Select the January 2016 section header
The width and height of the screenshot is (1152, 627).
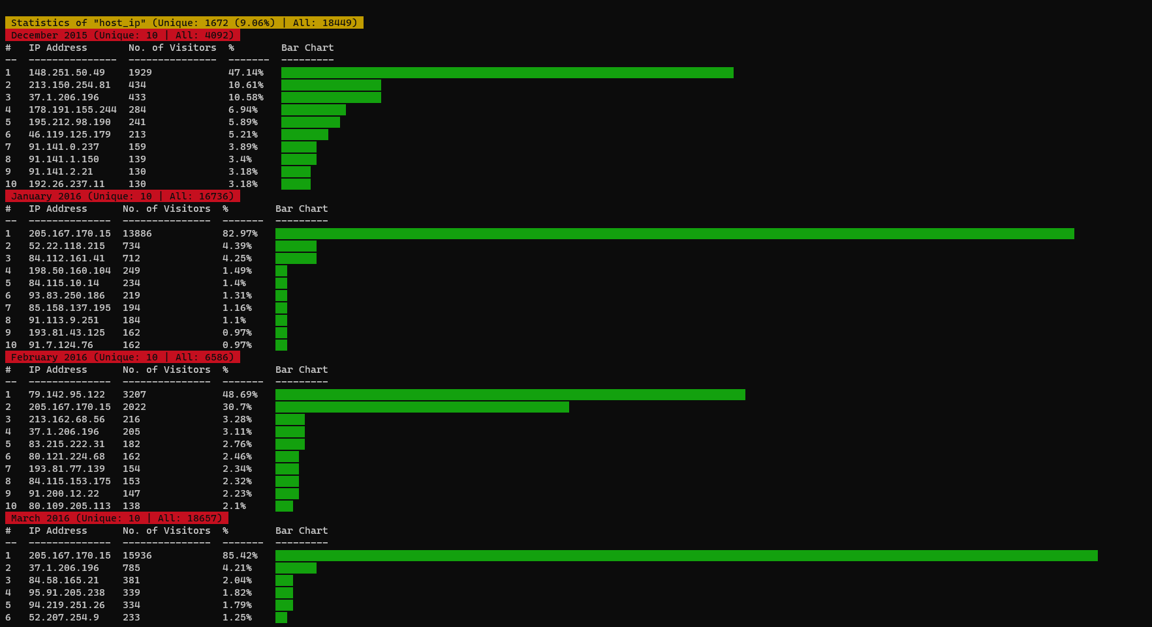point(123,196)
